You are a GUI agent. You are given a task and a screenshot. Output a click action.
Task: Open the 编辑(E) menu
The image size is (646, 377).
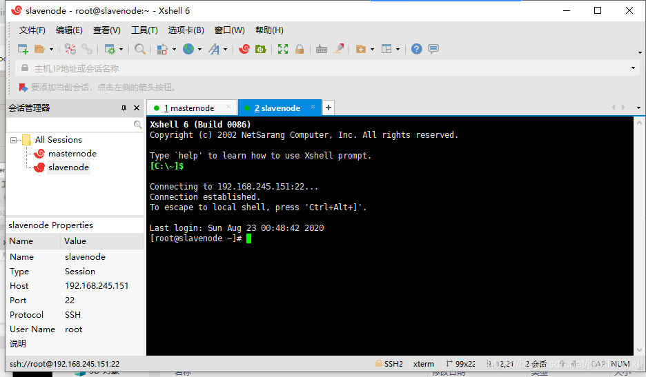(x=69, y=30)
